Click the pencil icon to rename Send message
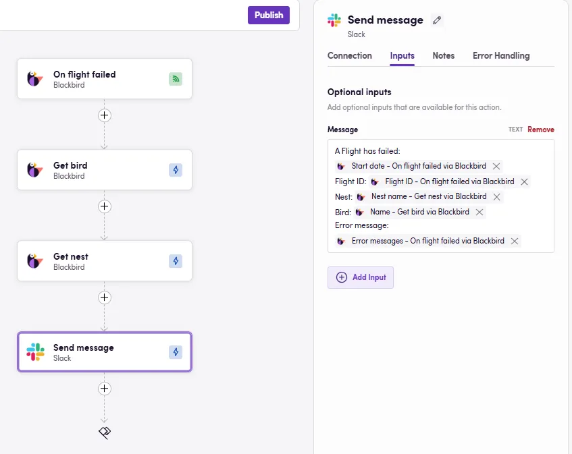The image size is (572, 454). (437, 20)
